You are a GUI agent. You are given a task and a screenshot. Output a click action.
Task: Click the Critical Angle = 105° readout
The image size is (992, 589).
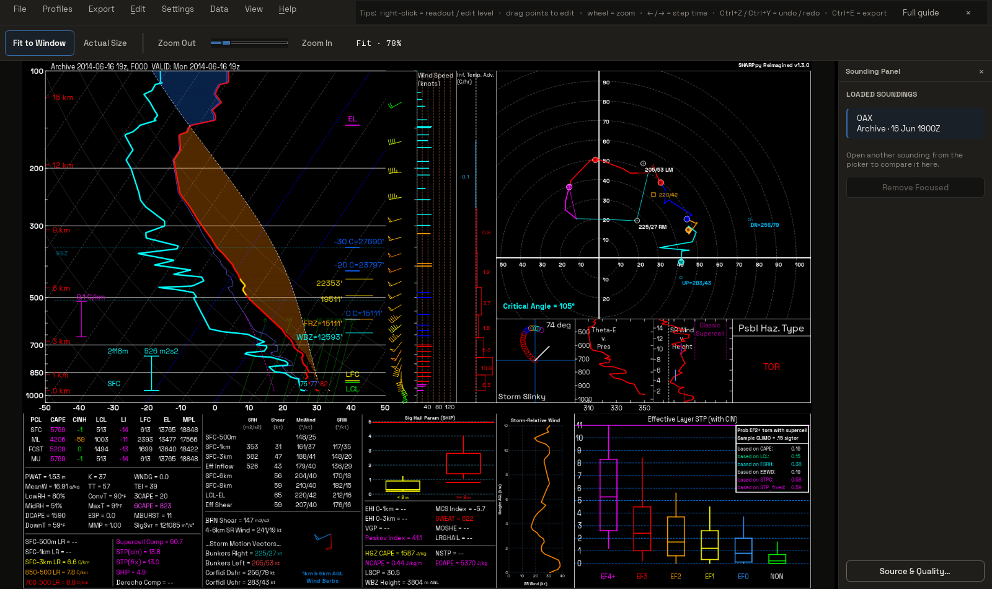coord(538,306)
